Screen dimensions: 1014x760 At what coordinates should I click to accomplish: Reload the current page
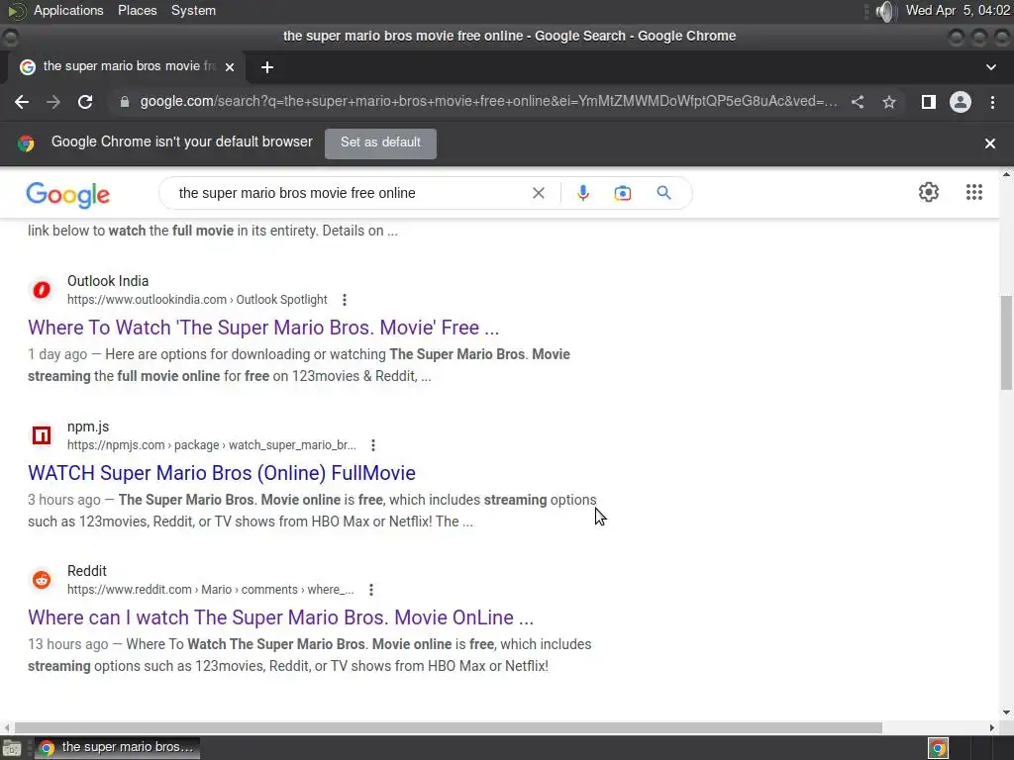[85, 102]
